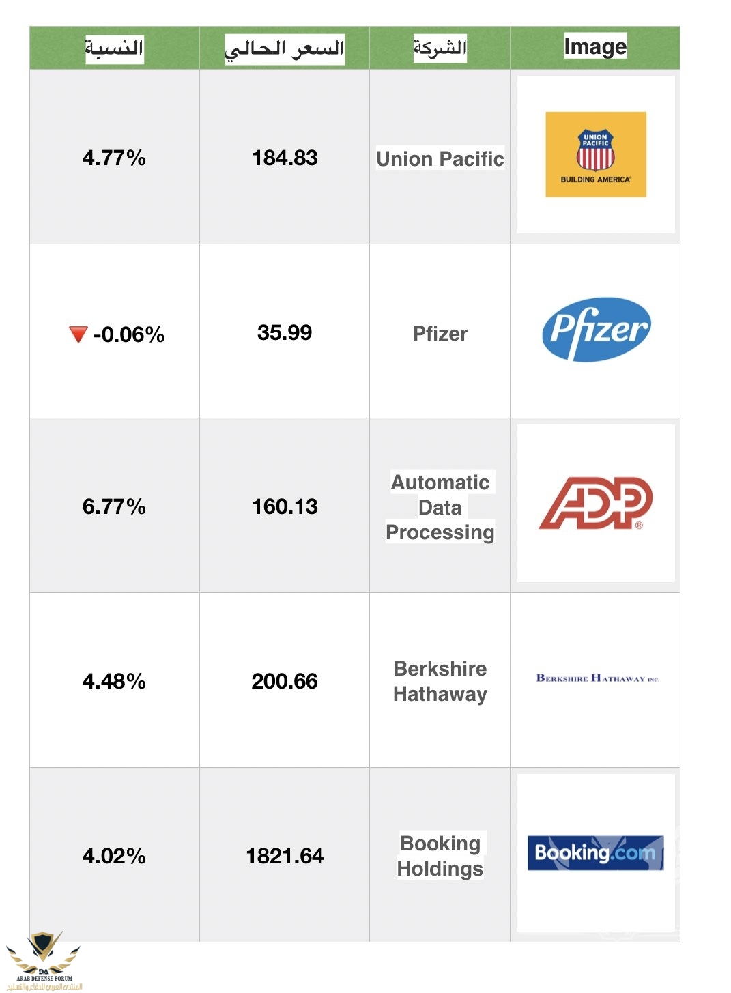This screenshot has height=993, width=731.
Task: Select the 184.83 price cell
Action: (x=285, y=157)
